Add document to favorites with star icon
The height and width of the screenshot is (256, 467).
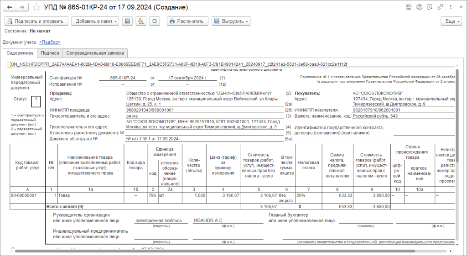(36, 7)
